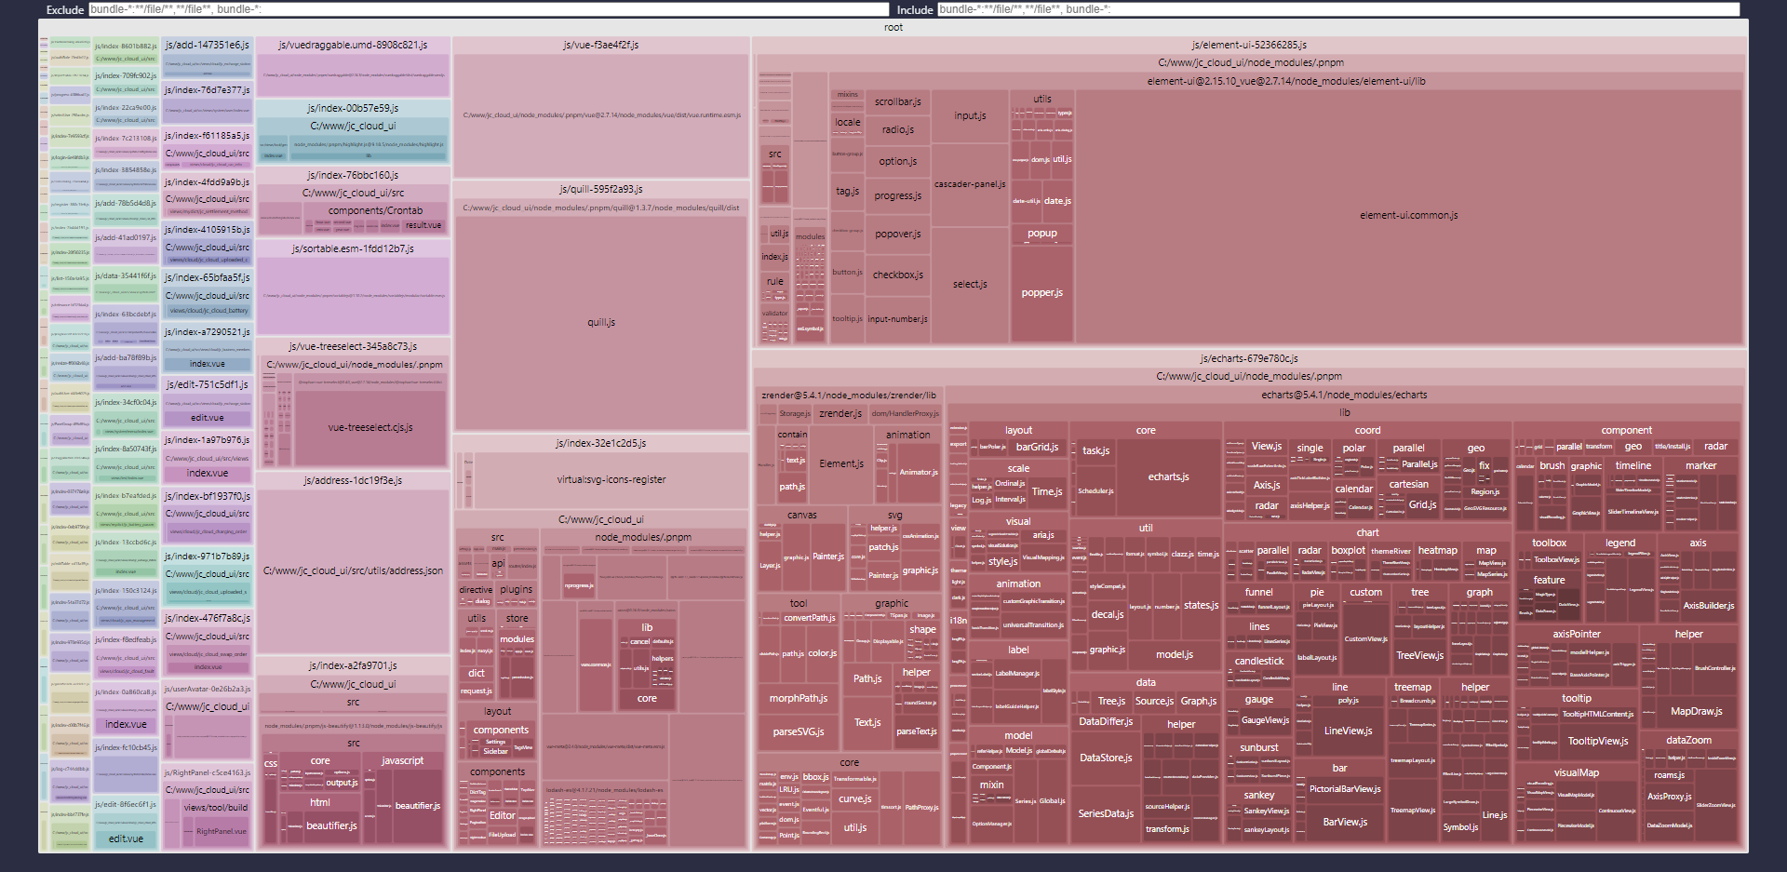This screenshot has height=872, width=1787.
Task: Select the AxisBuilder.js module
Action: click(x=1708, y=605)
